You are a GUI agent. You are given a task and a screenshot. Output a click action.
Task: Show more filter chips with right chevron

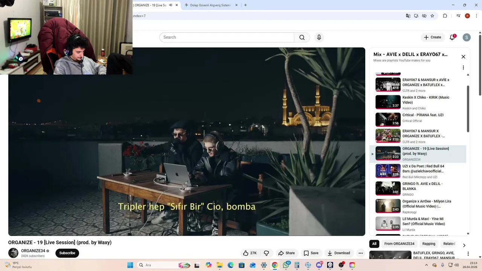pos(464,245)
